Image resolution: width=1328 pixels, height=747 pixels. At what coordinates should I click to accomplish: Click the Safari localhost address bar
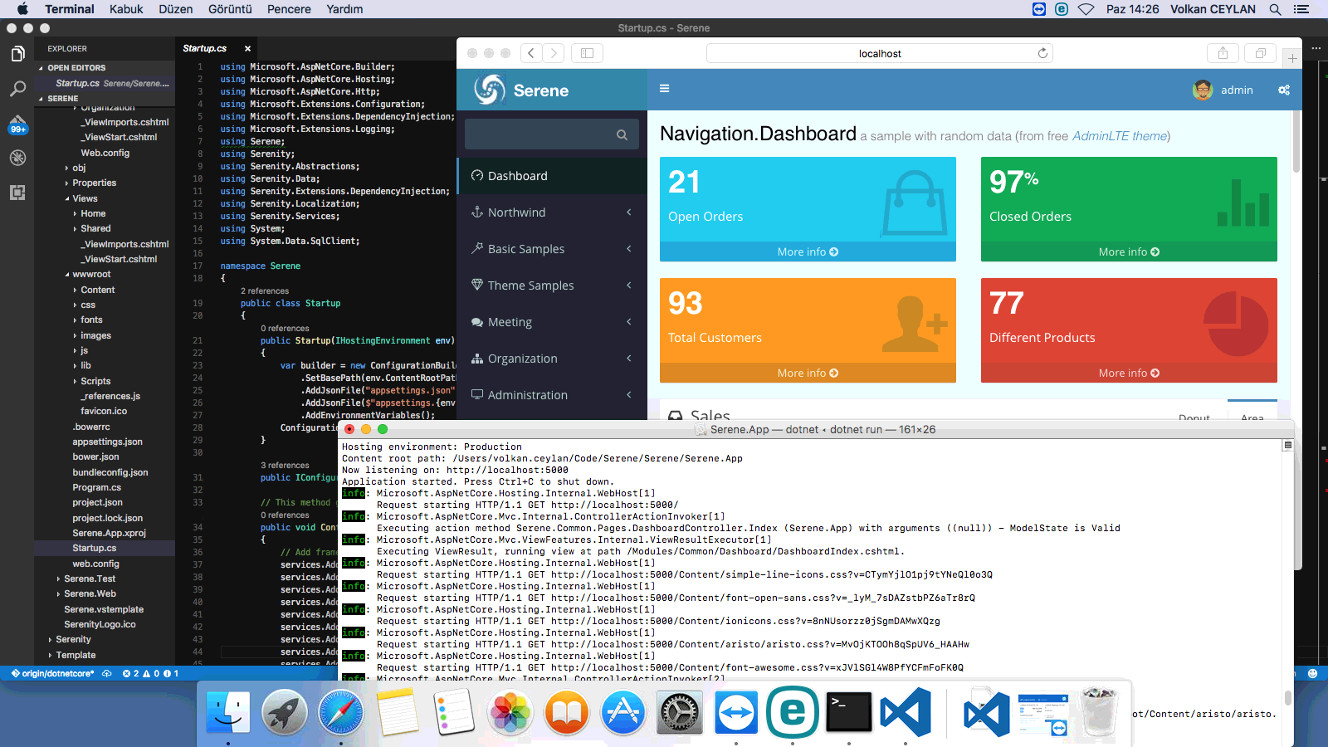point(880,53)
